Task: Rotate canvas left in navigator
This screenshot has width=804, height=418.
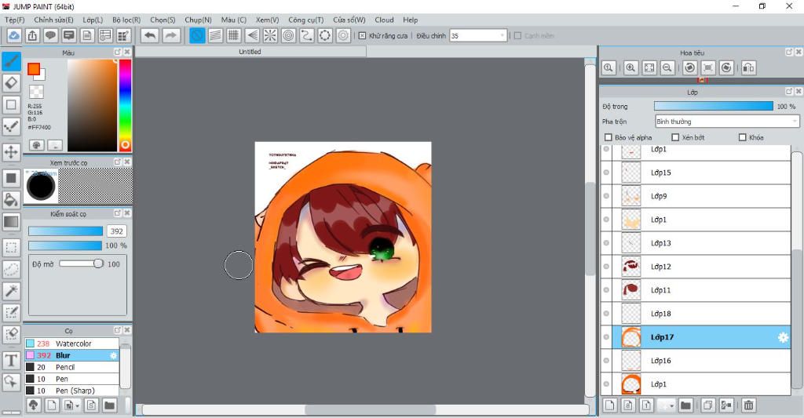Action: tap(690, 67)
